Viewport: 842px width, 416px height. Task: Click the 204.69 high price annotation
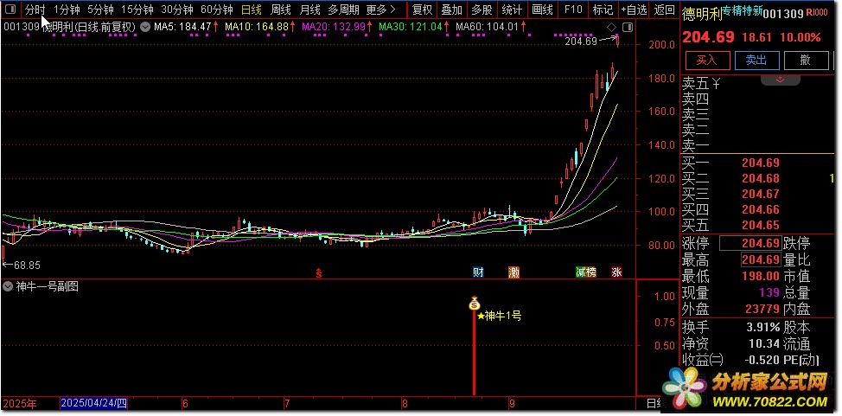click(580, 41)
